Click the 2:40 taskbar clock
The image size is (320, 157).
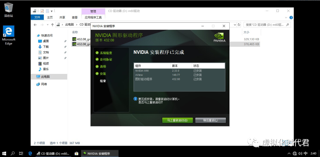[x=313, y=153]
